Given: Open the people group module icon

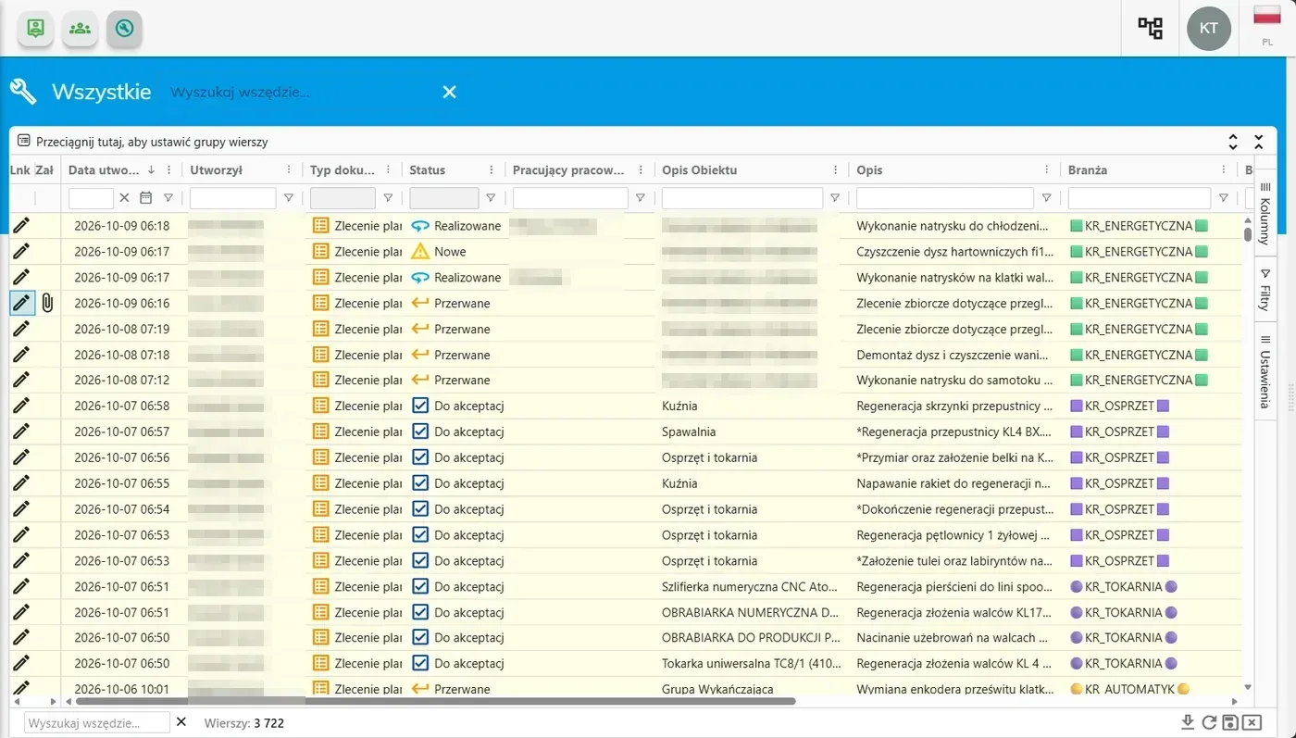Looking at the screenshot, I should 81,29.
